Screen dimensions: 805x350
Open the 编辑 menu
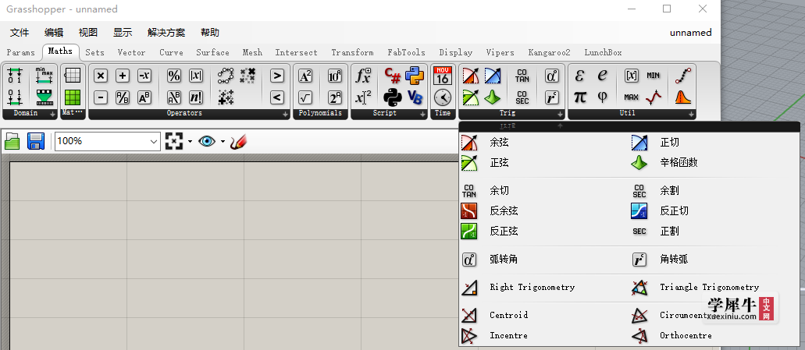54,32
